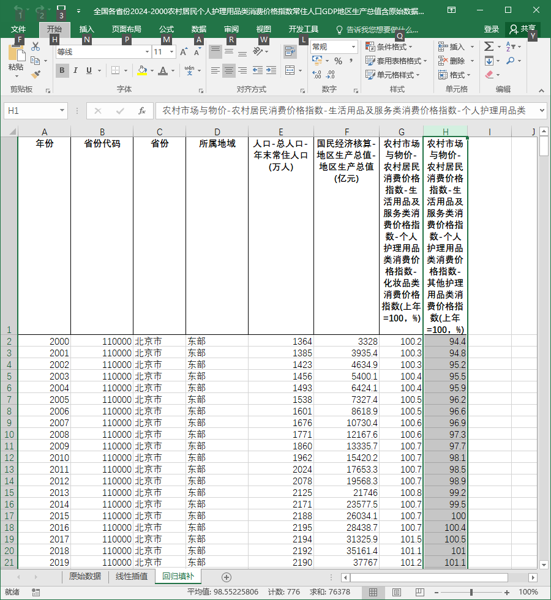Click the Increase Decimal icon

coord(317,75)
